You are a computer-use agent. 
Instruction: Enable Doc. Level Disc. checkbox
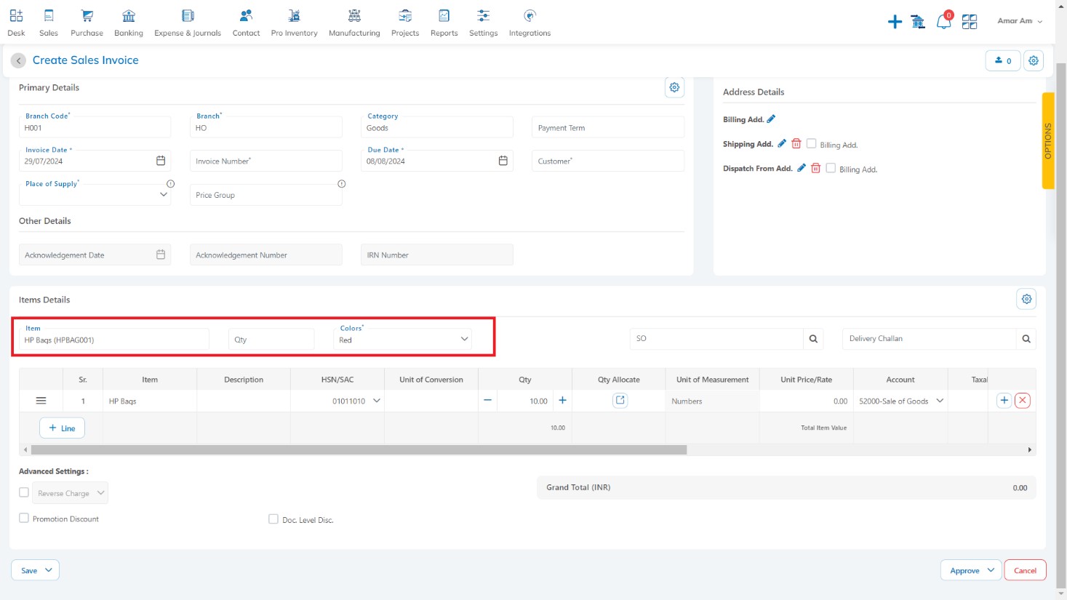click(273, 519)
